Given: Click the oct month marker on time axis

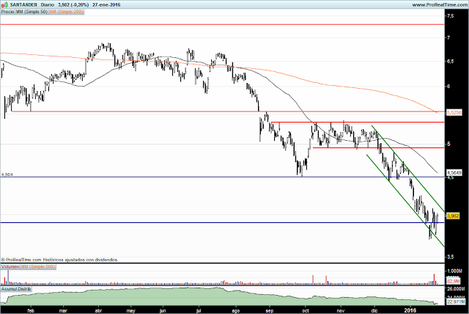Looking at the screenshot, I should coord(306,311).
